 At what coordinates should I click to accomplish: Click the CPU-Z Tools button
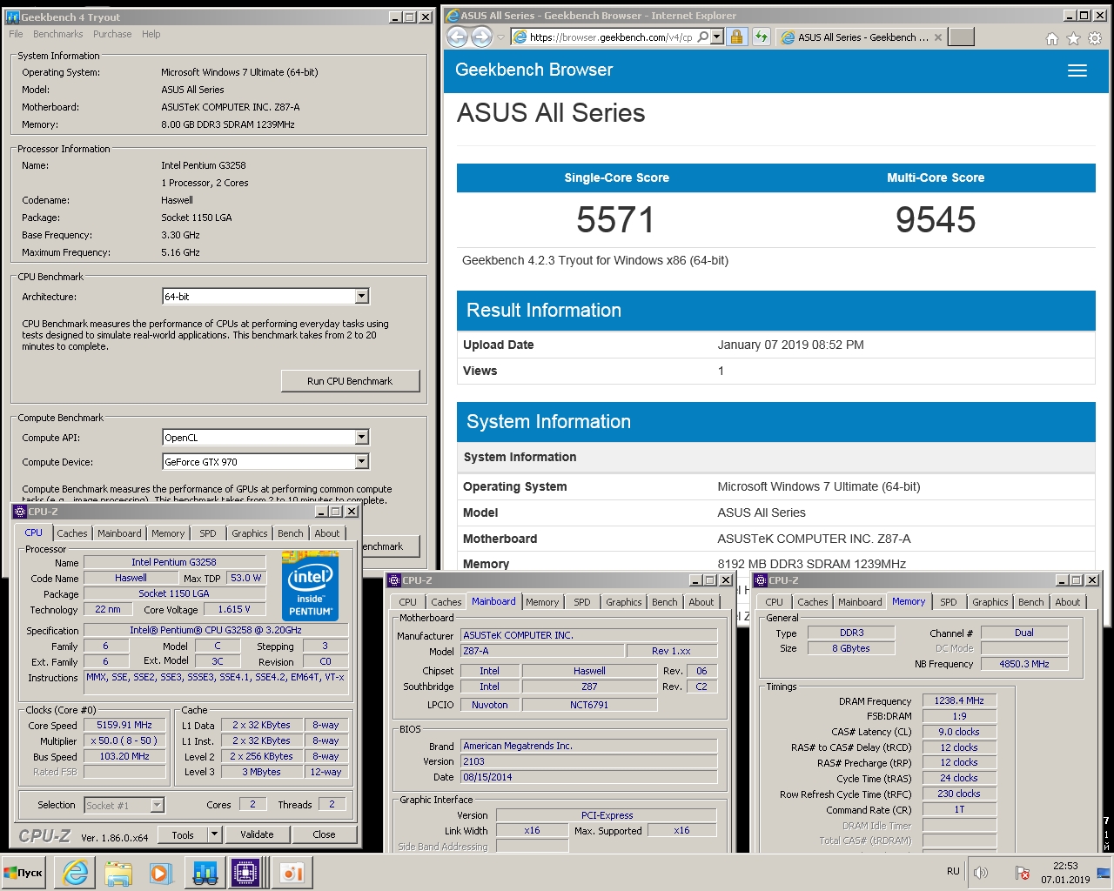tap(183, 834)
